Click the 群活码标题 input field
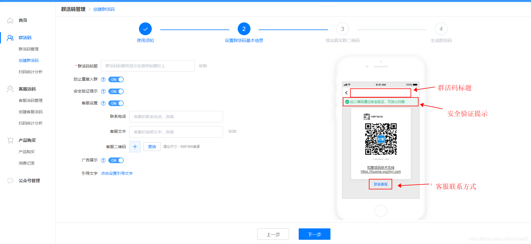Image resolution: width=531 pixels, height=244 pixels. [148, 66]
